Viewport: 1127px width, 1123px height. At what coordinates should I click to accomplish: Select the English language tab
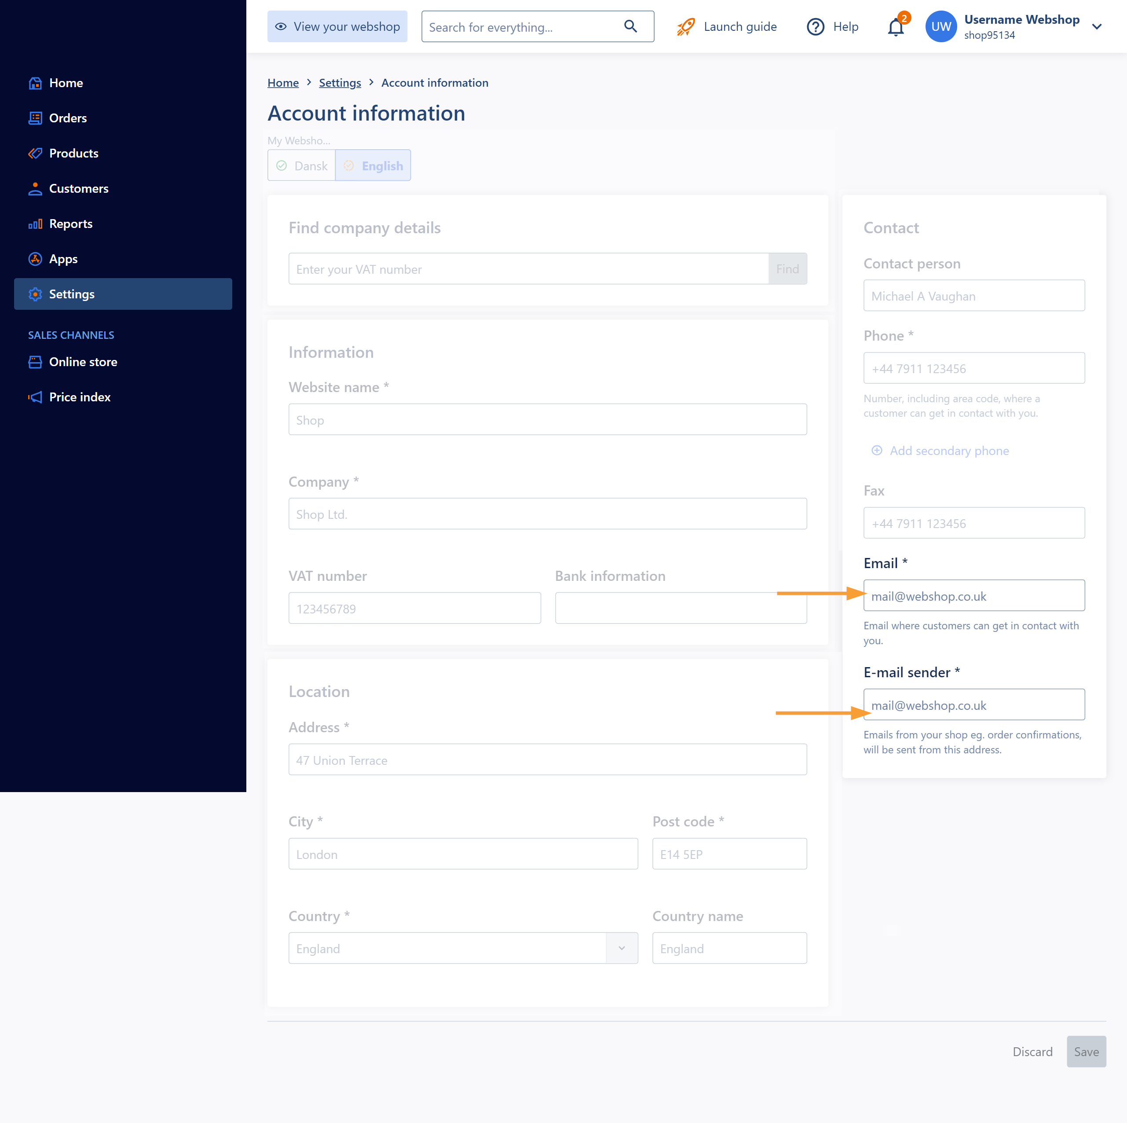[373, 165]
